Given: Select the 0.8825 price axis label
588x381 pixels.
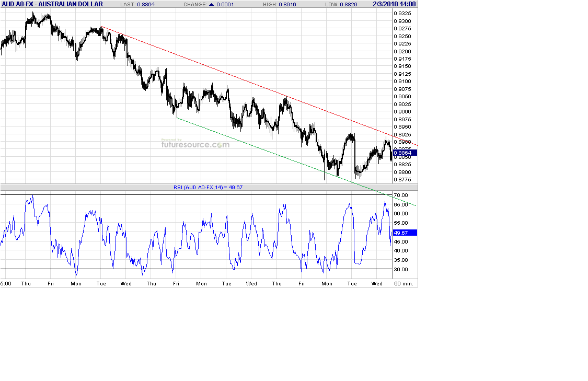Looking at the screenshot, I should (402, 165).
